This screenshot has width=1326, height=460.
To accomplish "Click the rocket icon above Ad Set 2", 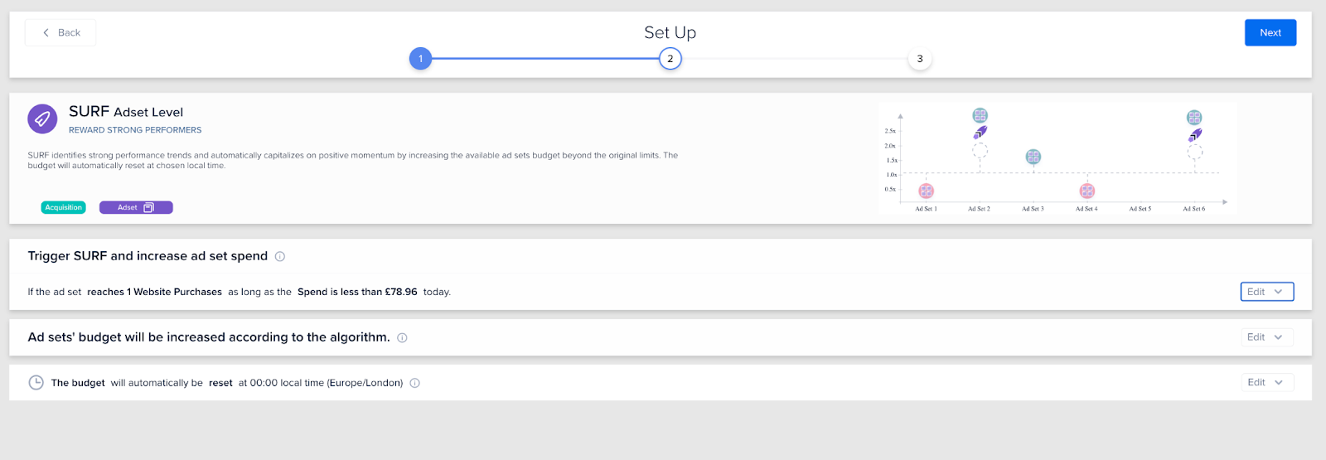I will point(980,133).
